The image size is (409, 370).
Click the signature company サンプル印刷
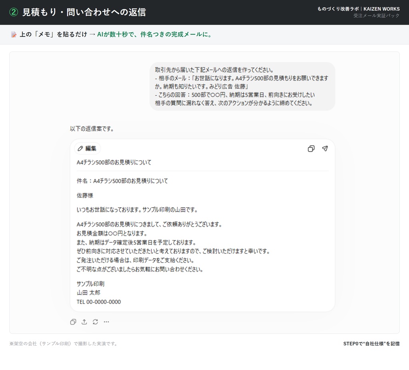(91, 284)
